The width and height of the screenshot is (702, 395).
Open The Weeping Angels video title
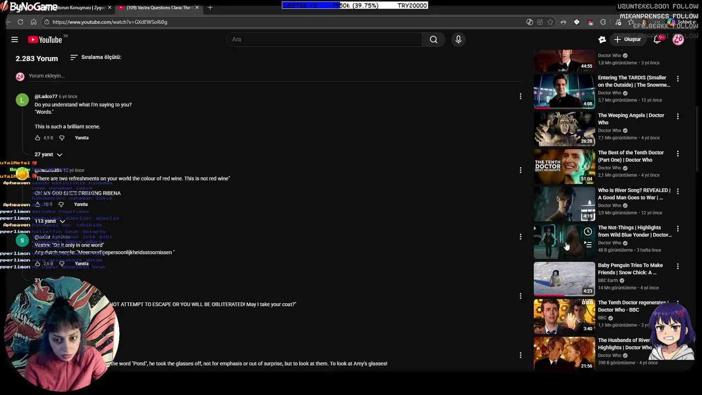click(x=631, y=119)
